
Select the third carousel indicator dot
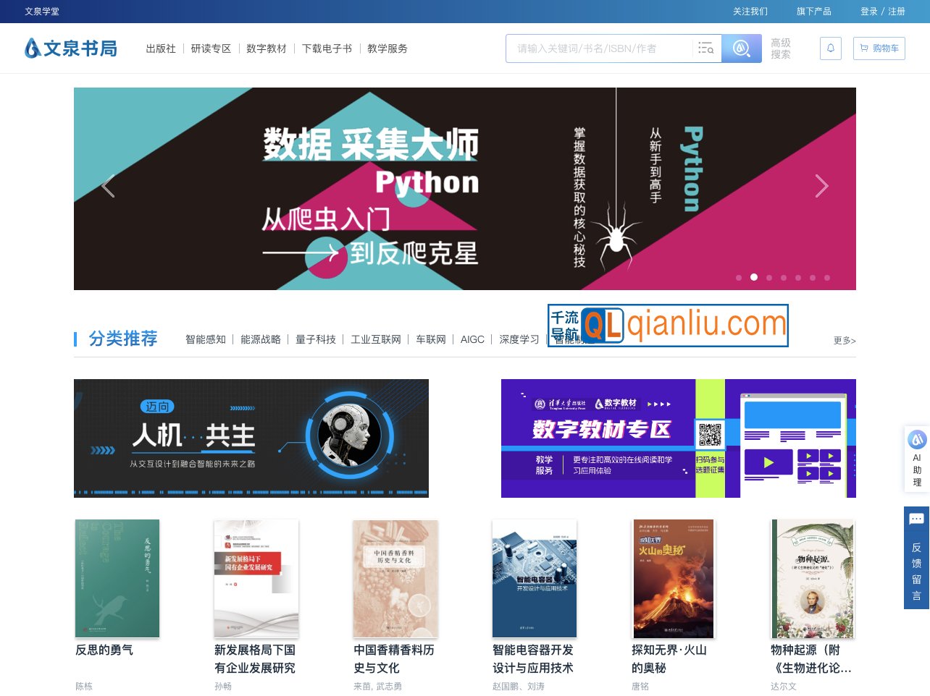coord(769,278)
